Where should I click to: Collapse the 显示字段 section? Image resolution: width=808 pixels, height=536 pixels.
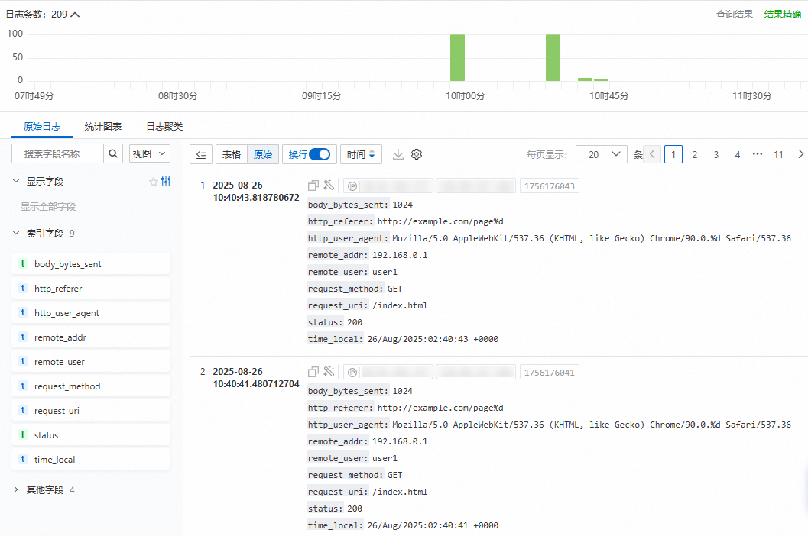pyautogui.click(x=16, y=181)
